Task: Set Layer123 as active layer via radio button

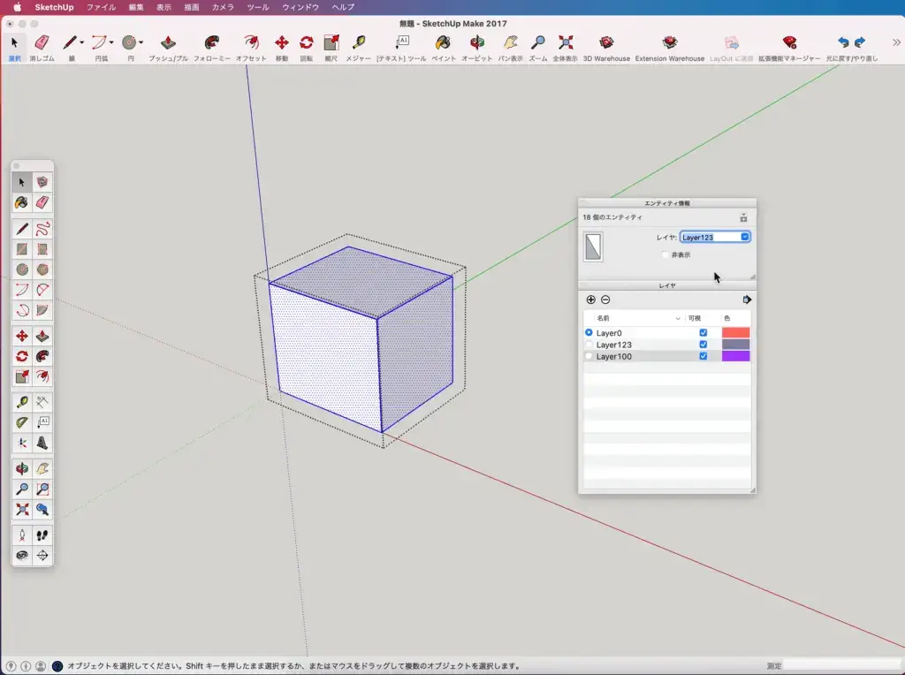Action: (589, 345)
